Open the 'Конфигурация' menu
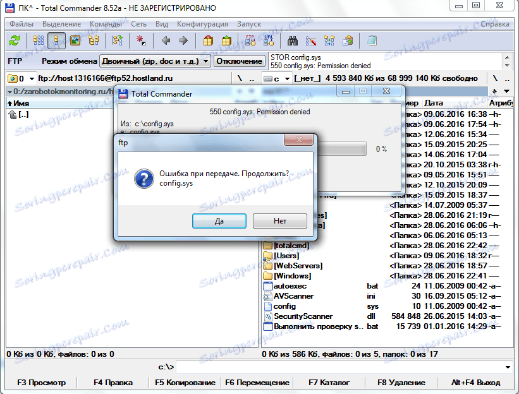Viewport: 519px width, 394px height. point(202,24)
